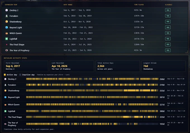This screenshot has height=133, width=190.
Task: Click the Destiny 2 icon beside its timeline
Action: [x=5, y=79]
